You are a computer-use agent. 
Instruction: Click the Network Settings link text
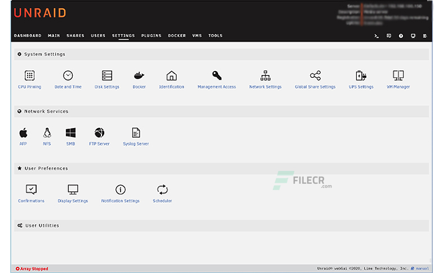click(265, 87)
